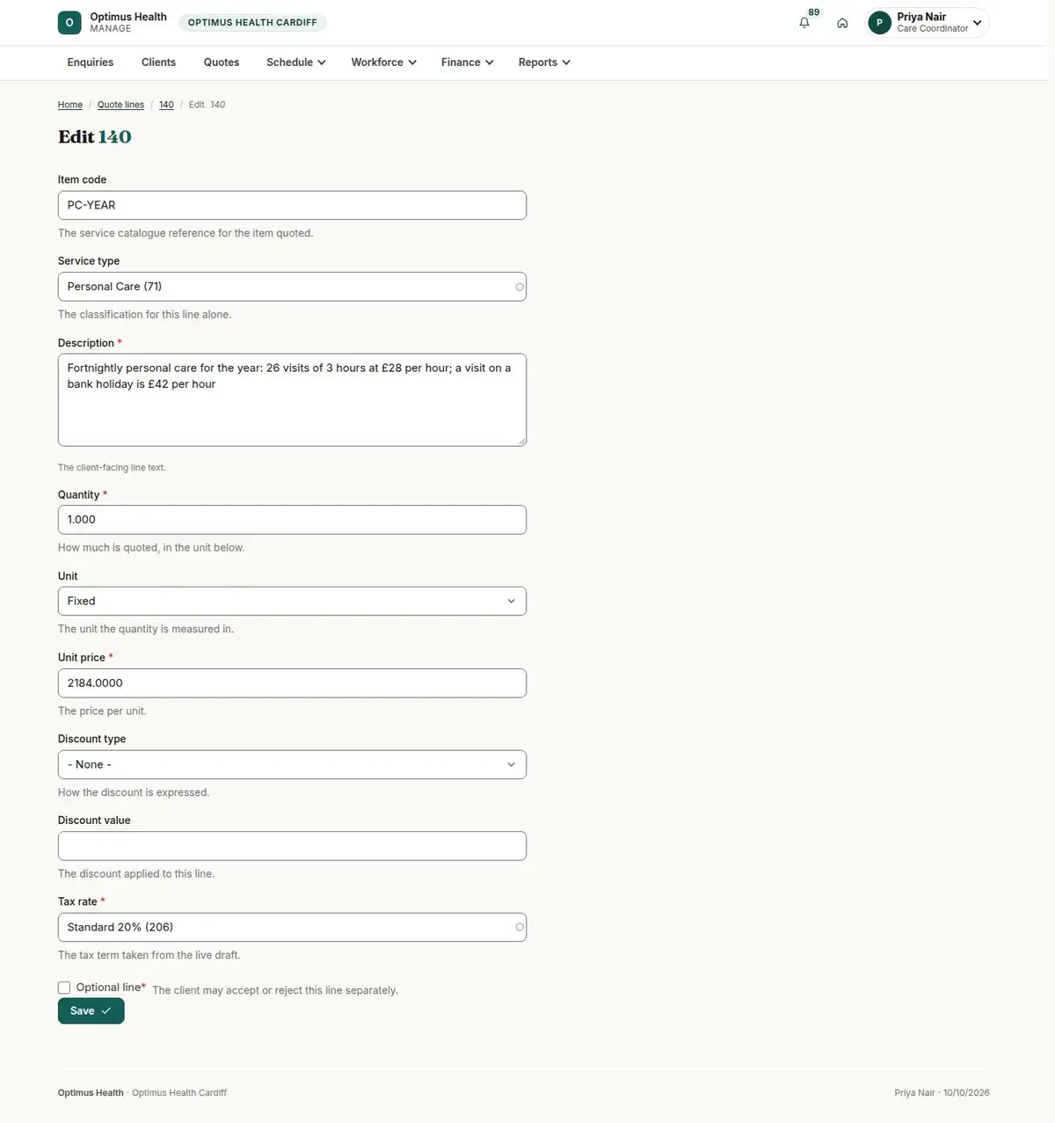Viewport: 1055px width, 1123px height.
Task: Save the quote line
Action: click(x=91, y=1011)
